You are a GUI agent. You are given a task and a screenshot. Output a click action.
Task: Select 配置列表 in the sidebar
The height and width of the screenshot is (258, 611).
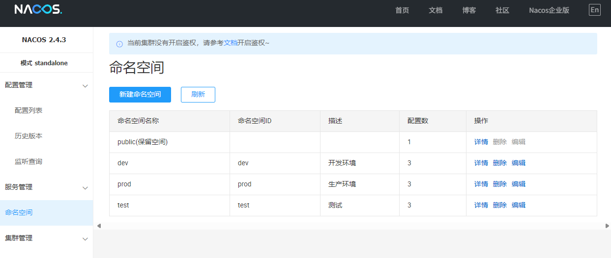[x=29, y=110]
